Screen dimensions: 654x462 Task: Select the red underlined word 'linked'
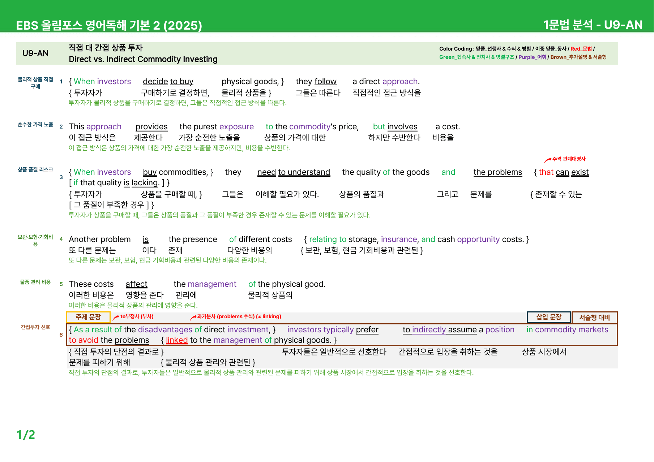click(x=177, y=340)
